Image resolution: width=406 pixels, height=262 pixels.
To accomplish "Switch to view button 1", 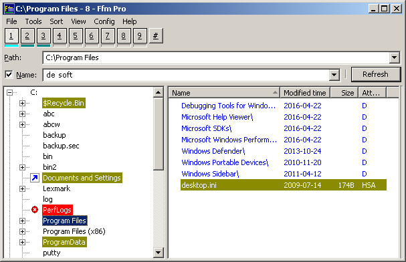I will [11, 35].
